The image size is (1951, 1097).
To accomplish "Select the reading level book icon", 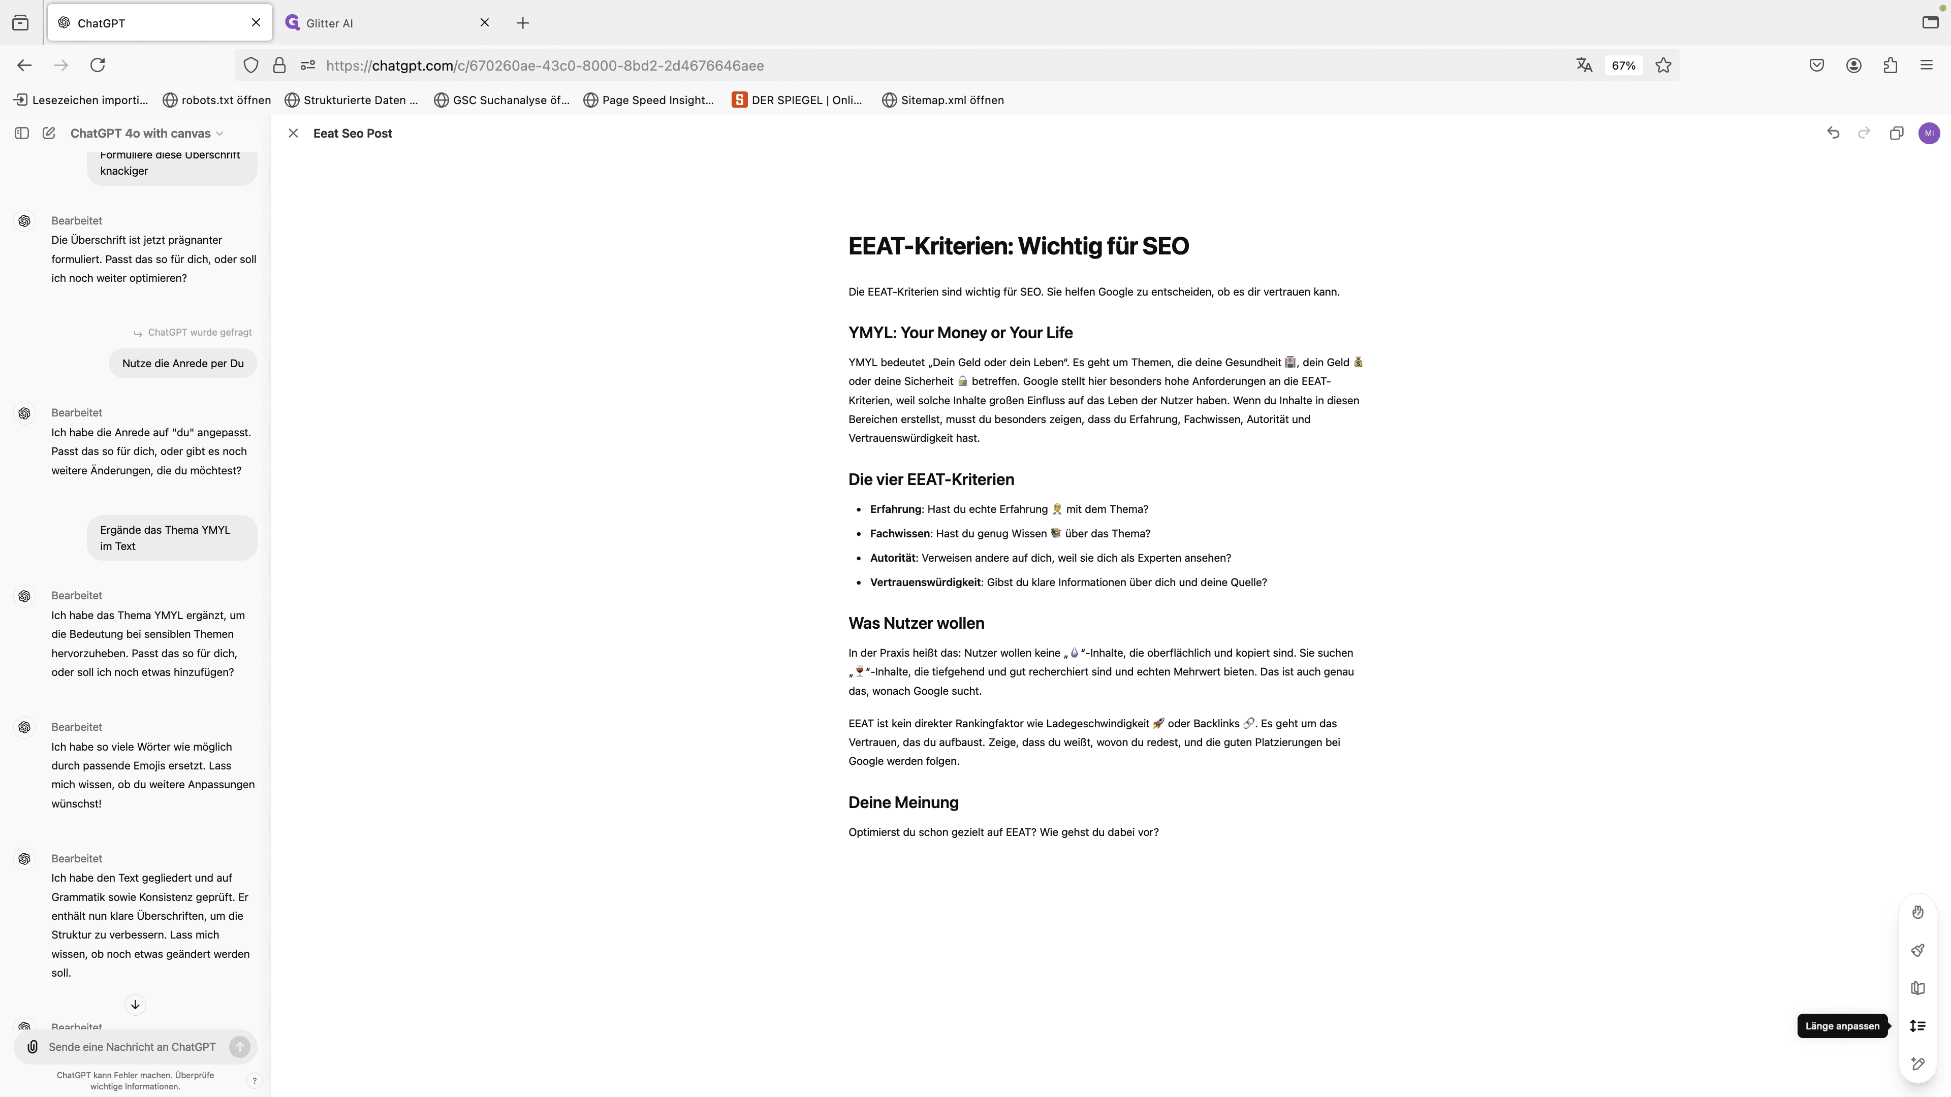I will 1917,988.
